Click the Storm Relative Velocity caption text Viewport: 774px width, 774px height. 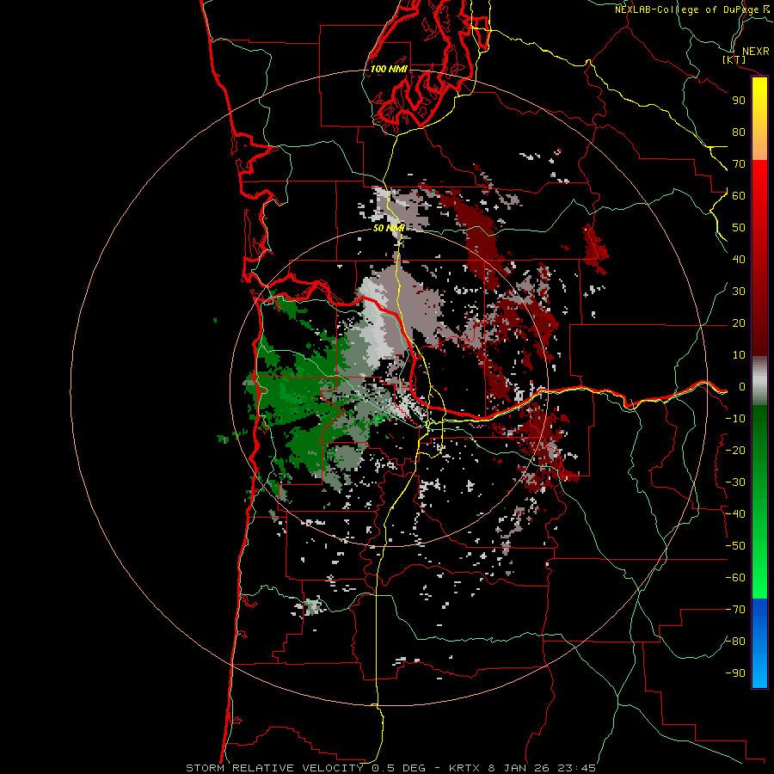pos(390,768)
